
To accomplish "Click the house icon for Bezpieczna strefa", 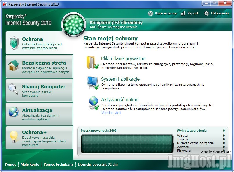I will tap(14, 65).
